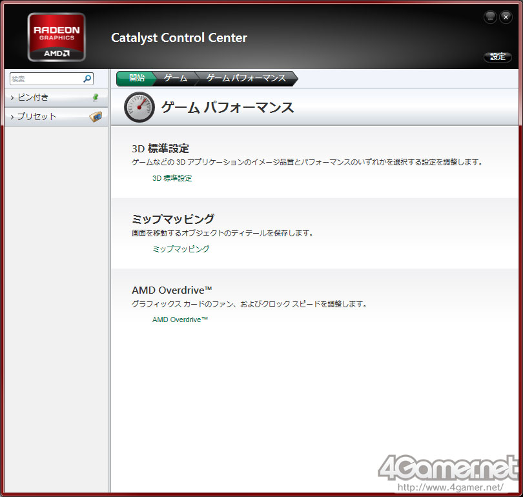Open the AMD Overdrive™ link
523x497 pixels.
click(x=180, y=319)
